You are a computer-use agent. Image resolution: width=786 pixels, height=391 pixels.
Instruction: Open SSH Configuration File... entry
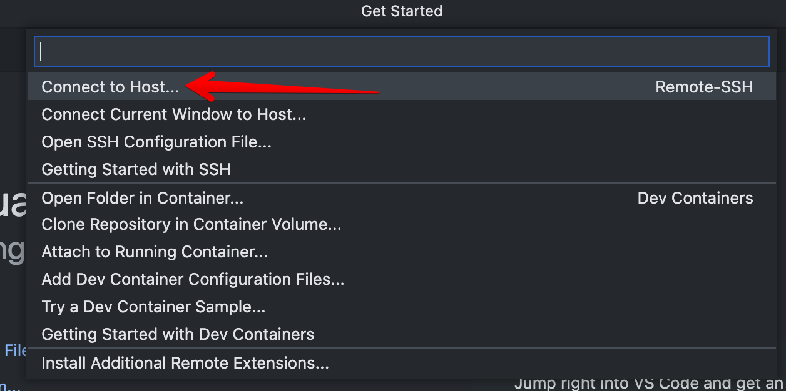[x=156, y=142]
